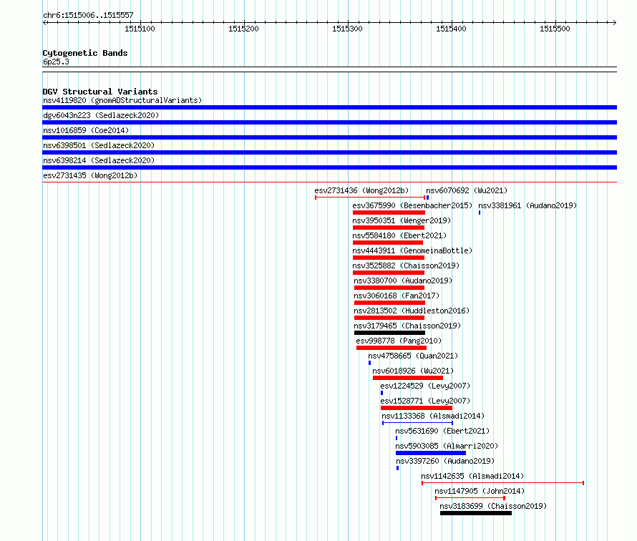Select the red bar under esv1528771
The image size is (637, 541).
[x=417, y=408]
